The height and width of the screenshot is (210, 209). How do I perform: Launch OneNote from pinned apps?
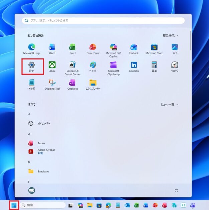(x=72, y=84)
